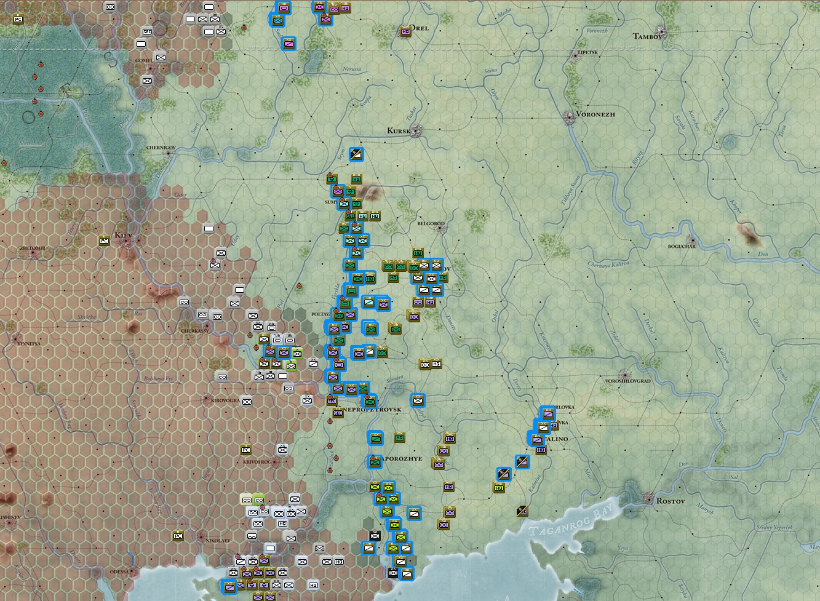Click the Kursk city marker
This screenshot has height=601, width=820.
tap(418, 130)
